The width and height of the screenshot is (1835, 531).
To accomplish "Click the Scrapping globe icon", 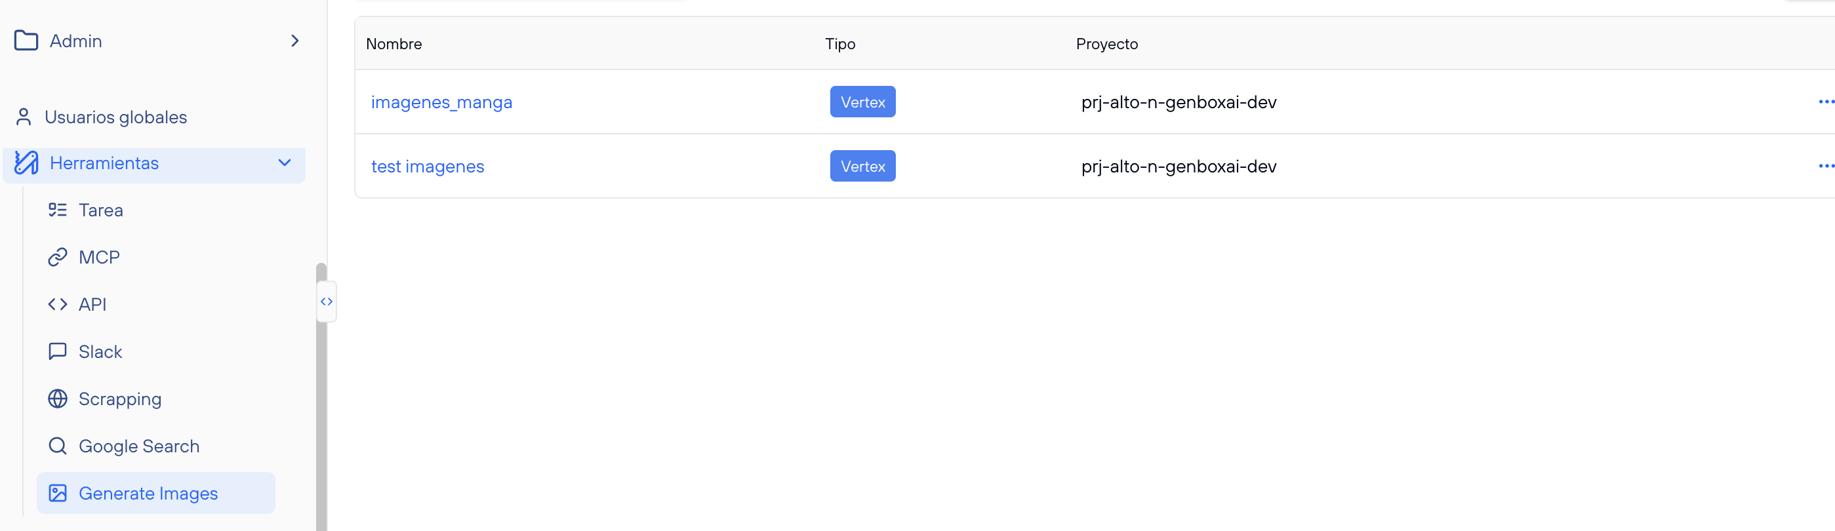I will (58, 399).
